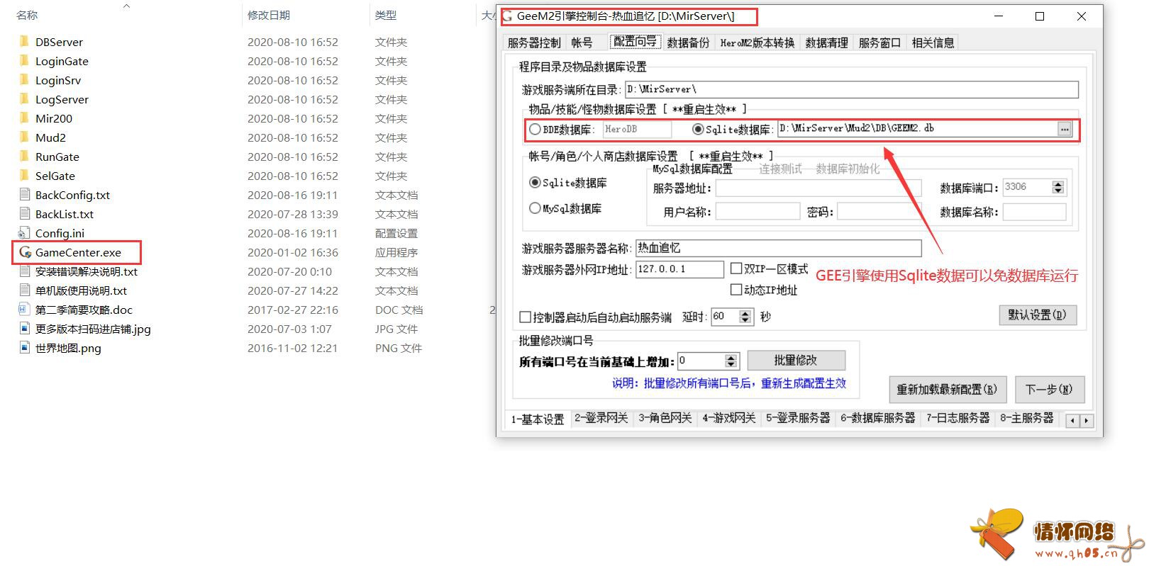The image size is (1149, 566).
Task: Select the RunGate folder icon
Action: coord(25,157)
